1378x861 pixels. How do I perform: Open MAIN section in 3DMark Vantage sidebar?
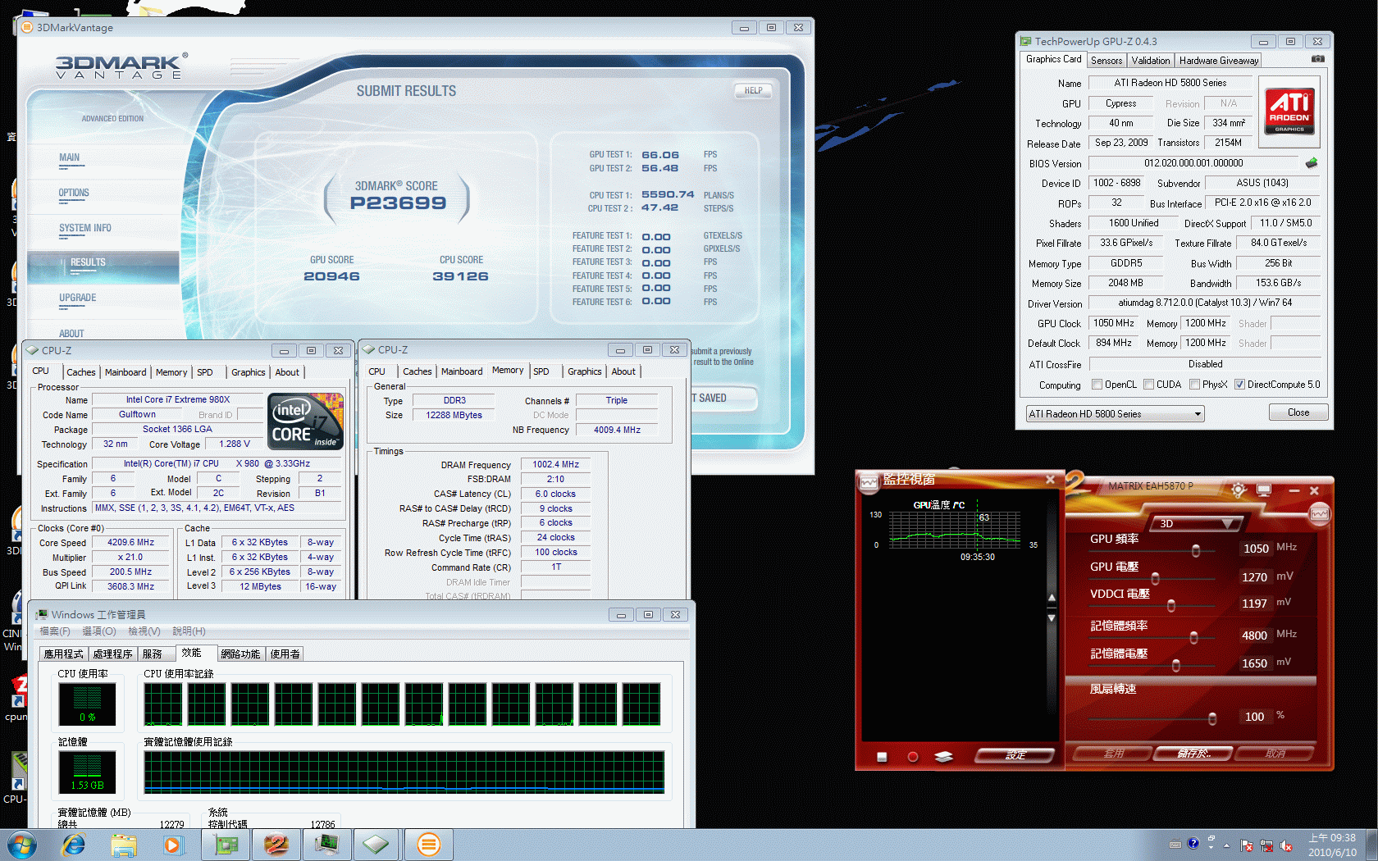tap(70, 157)
